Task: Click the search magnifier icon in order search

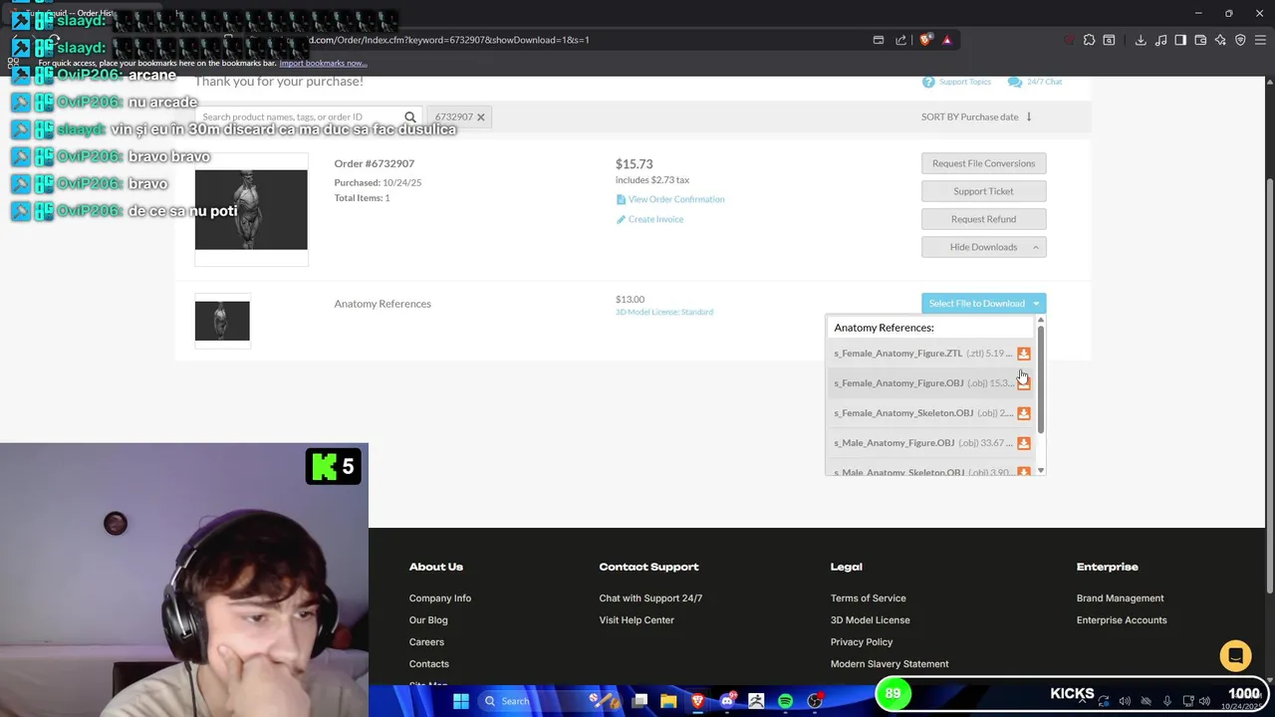Action: [409, 118]
